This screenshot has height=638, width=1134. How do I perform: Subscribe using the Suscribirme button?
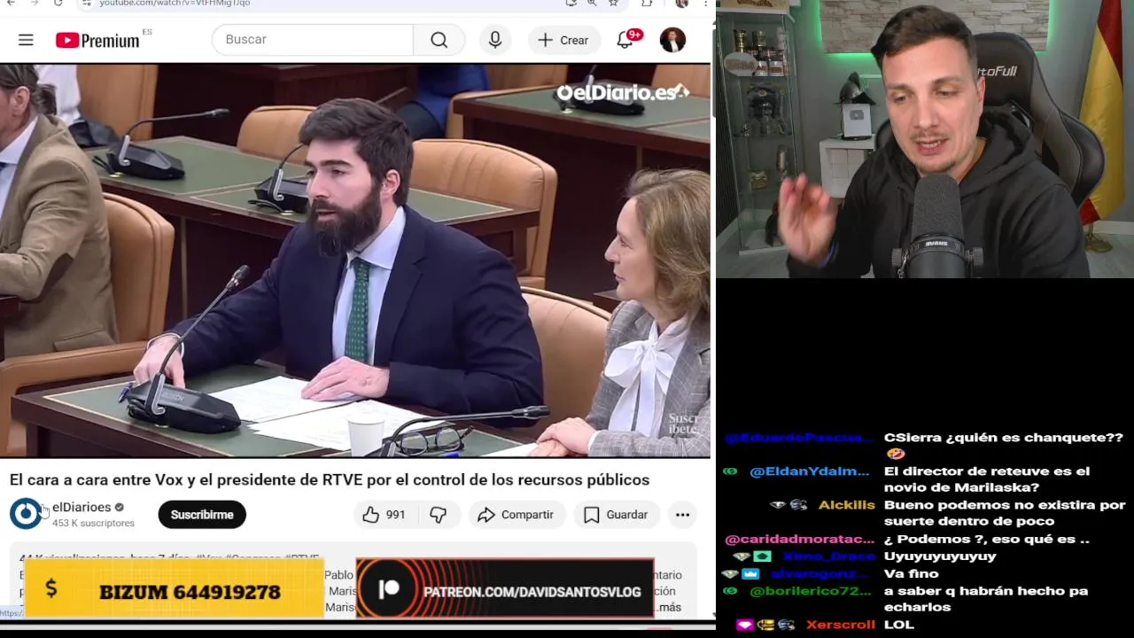pos(202,515)
